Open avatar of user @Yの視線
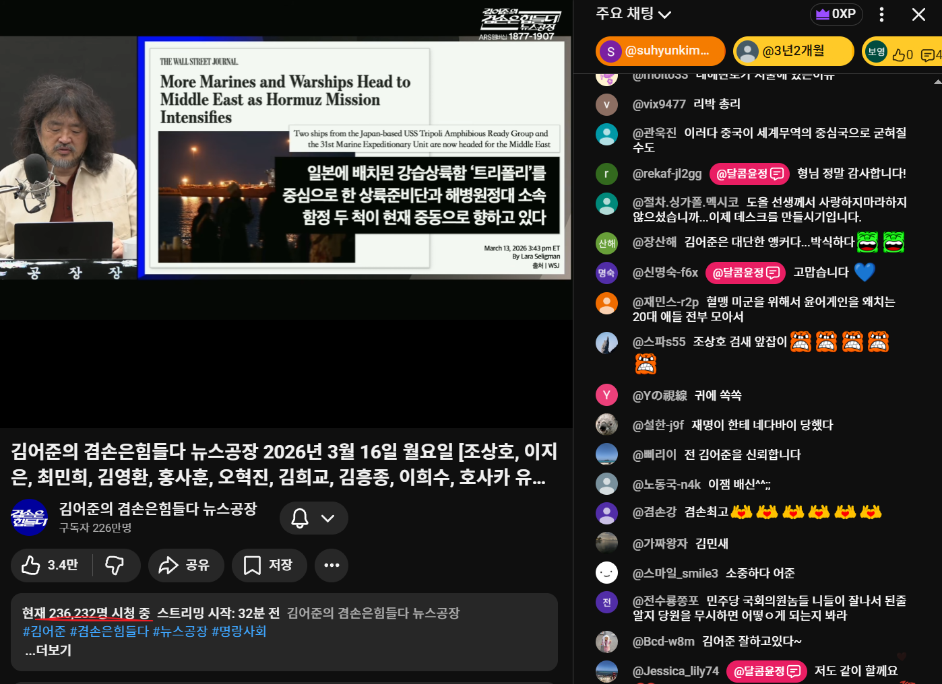 pos(606,395)
